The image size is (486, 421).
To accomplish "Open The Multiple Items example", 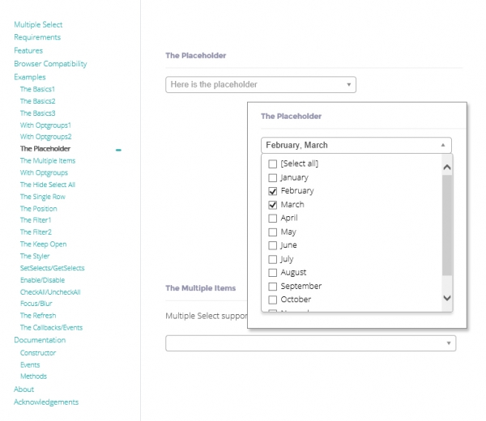I will [48, 161].
